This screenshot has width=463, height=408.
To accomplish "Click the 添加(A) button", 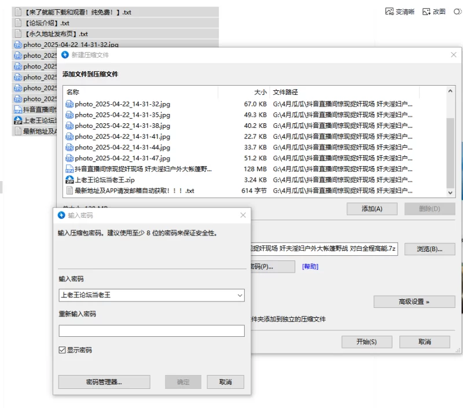I will point(372,209).
